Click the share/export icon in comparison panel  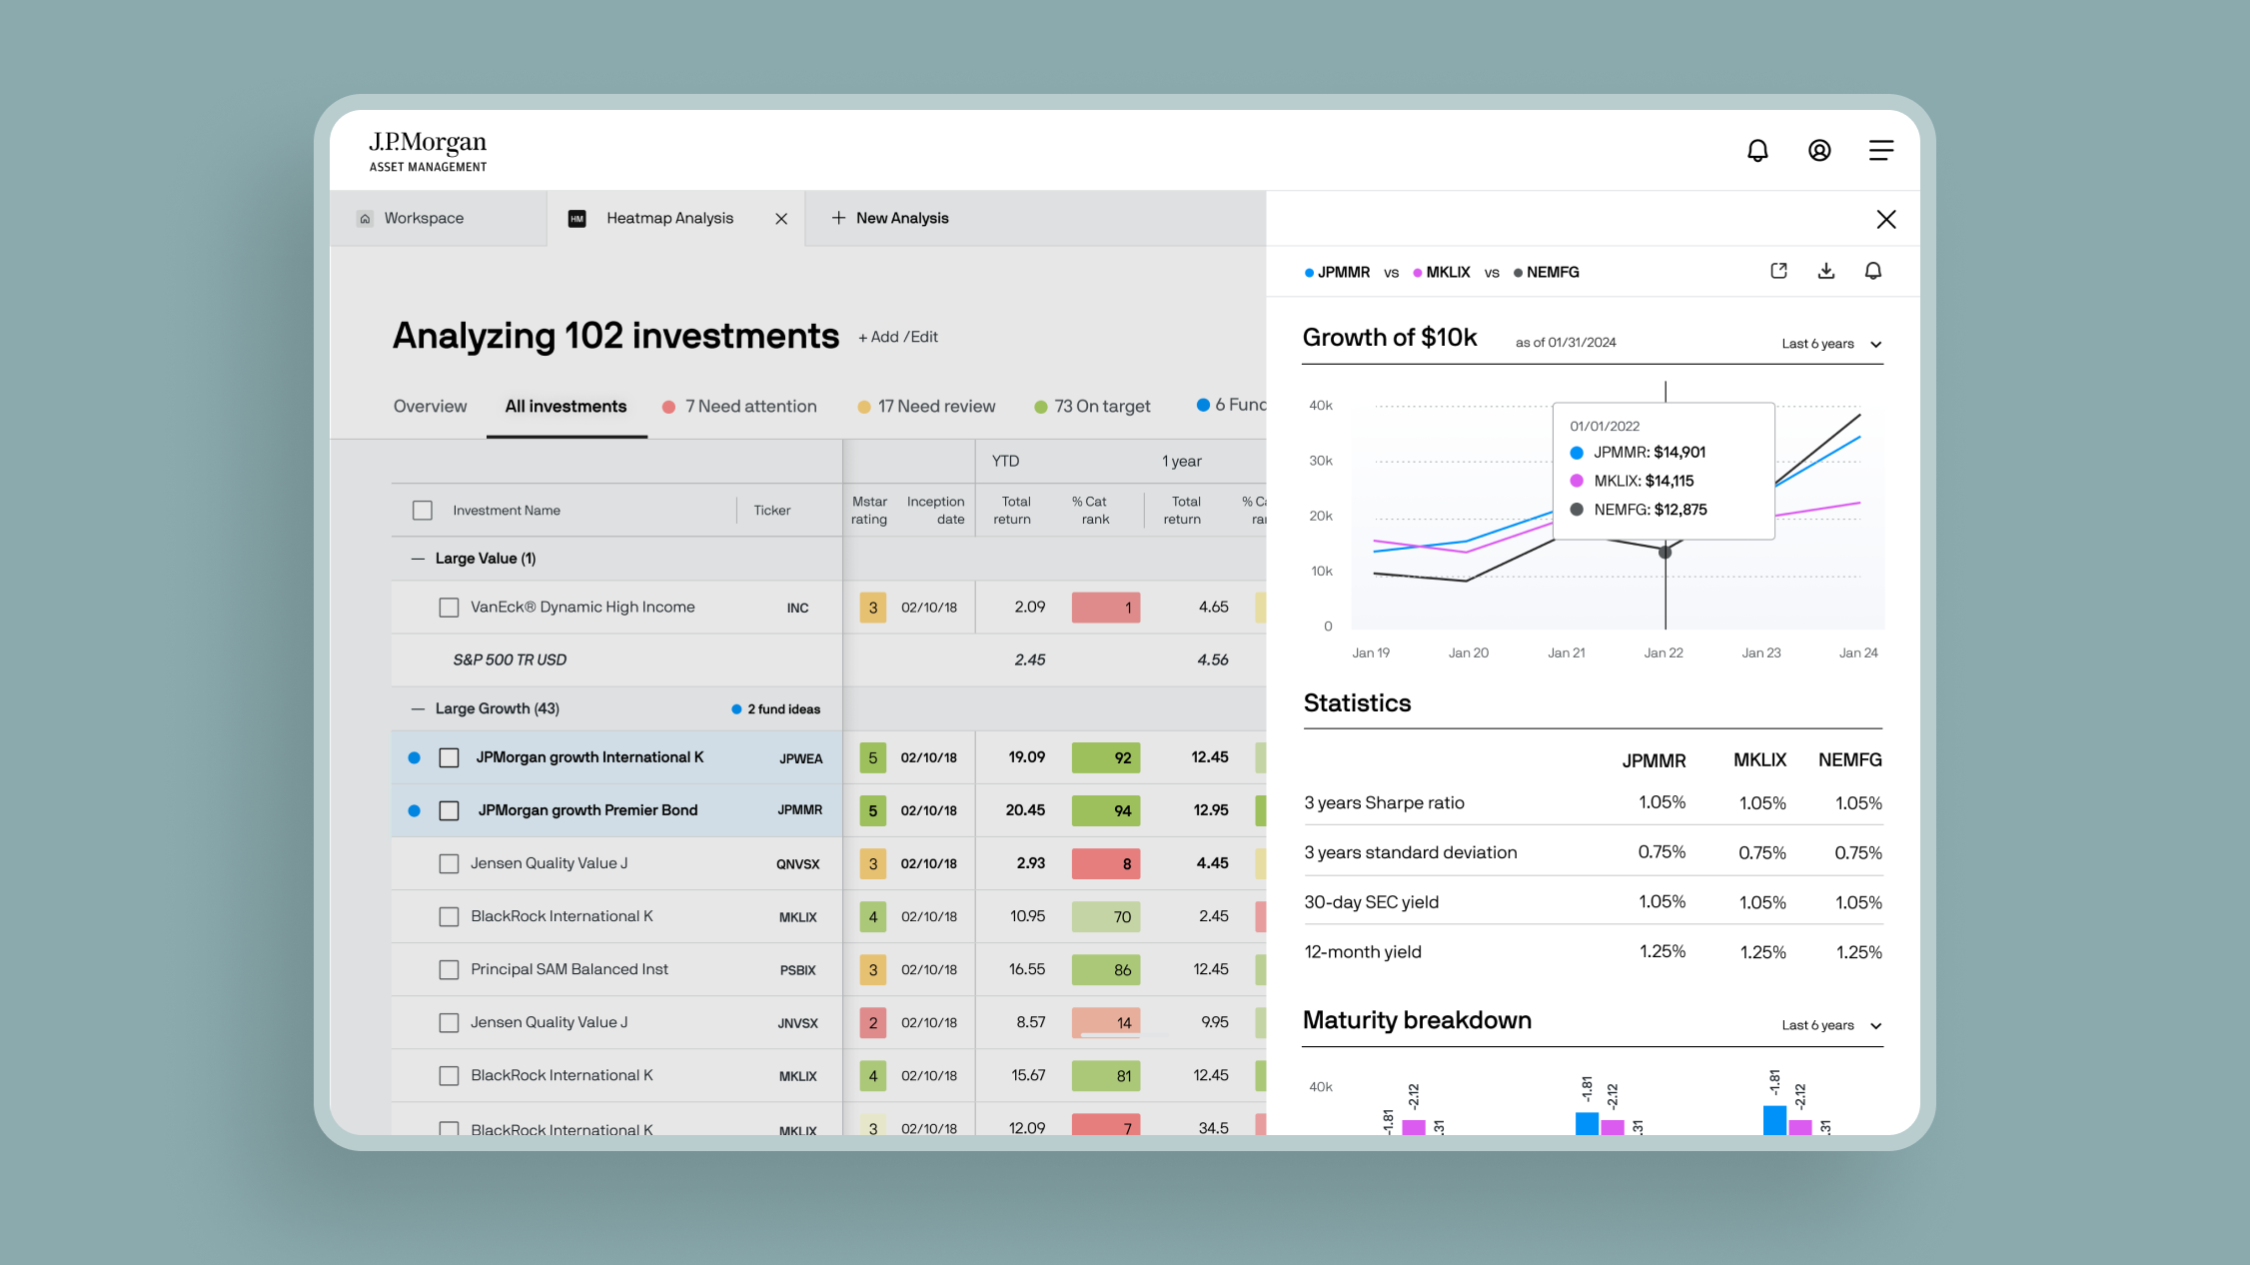pyautogui.click(x=1778, y=271)
